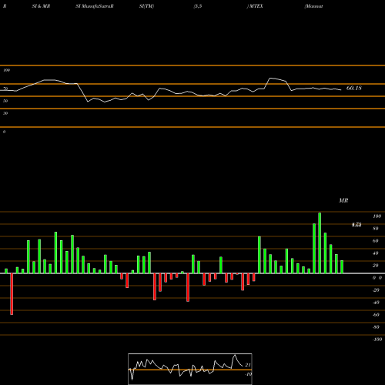This screenshot has width=385, height=385.
Task: Click the ') MTEX' symbol text
Action: click(x=255, y=6)
